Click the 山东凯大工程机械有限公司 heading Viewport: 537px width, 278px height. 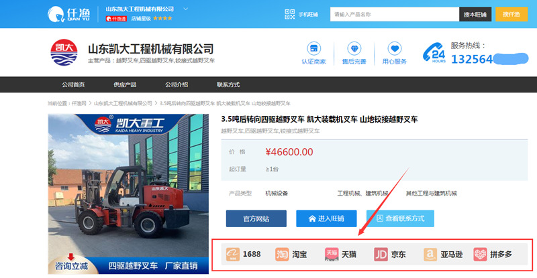[x=150, y=49]
